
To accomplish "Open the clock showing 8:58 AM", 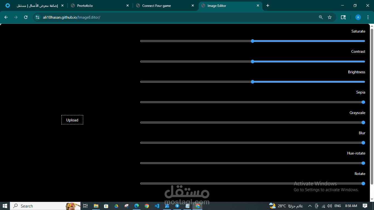I will click(x=351, y=206).
